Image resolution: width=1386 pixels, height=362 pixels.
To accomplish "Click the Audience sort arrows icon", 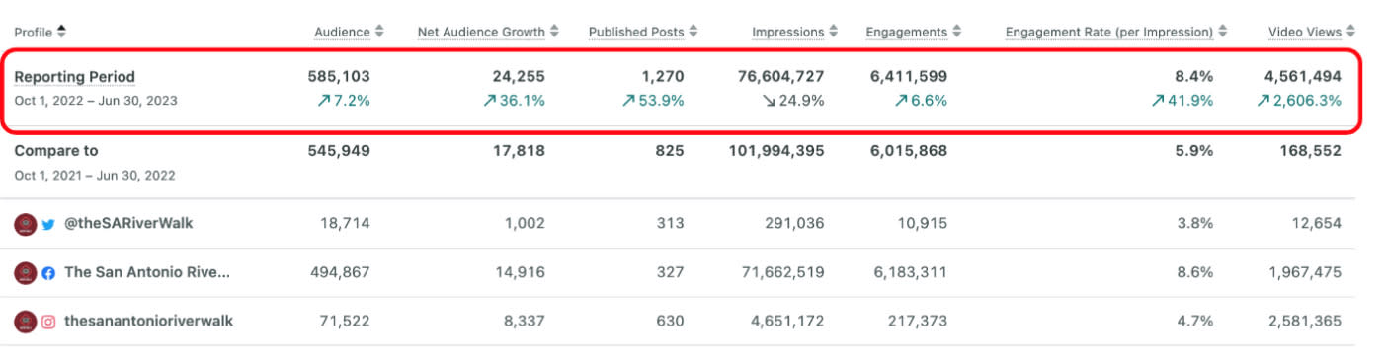I will 380,32.
